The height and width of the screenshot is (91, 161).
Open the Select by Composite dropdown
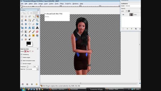coord(32,69)
